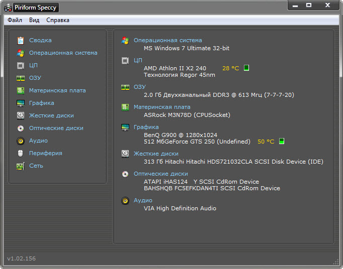343x269 pixels.
Task: Open the Справка menu
Action: (58, 20)
